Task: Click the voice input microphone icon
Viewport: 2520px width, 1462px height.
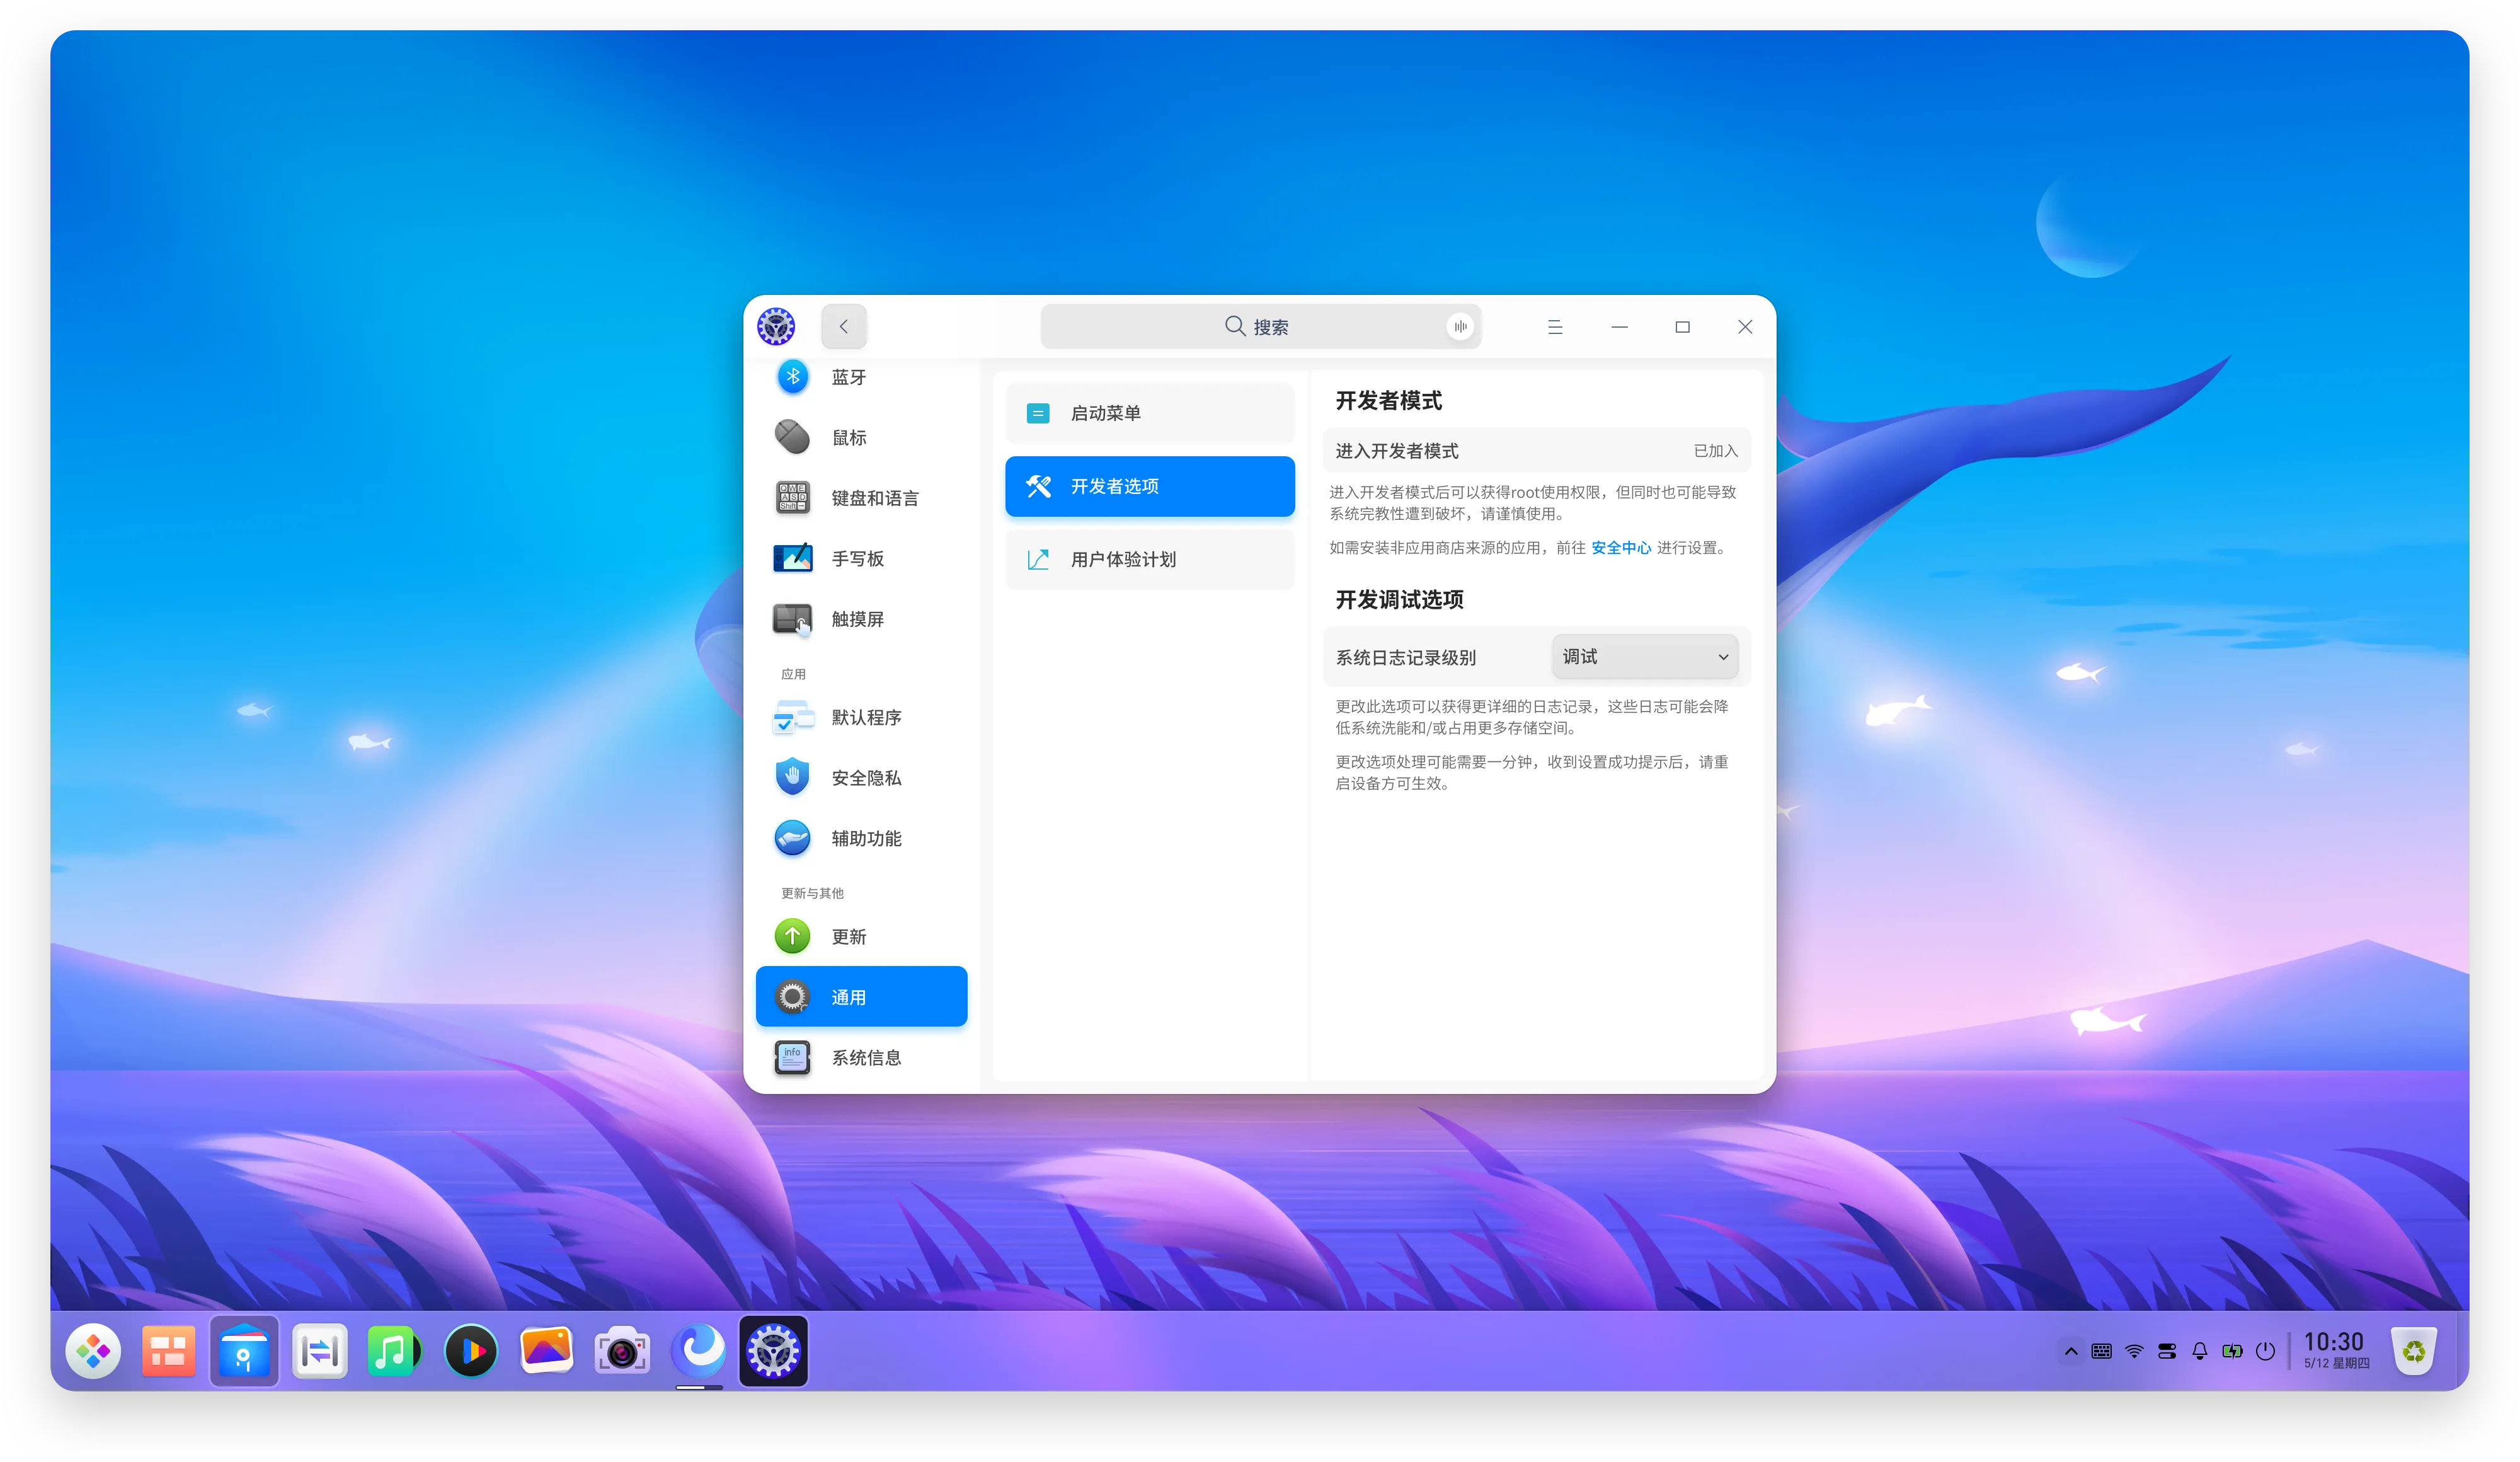Action: (x=1460, y=326)
